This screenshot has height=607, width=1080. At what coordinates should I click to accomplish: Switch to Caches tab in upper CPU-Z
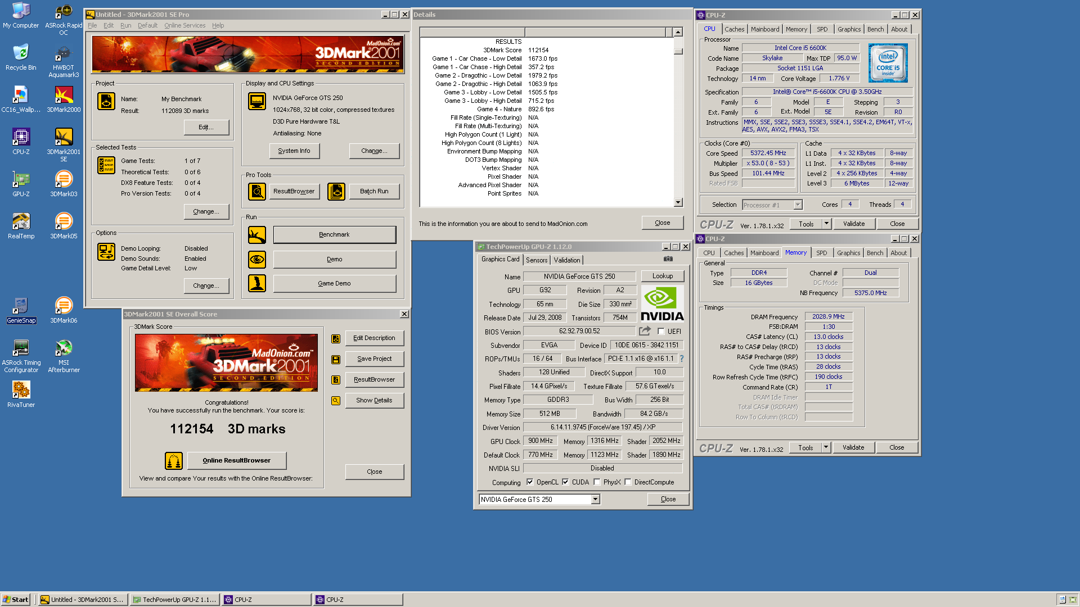[x=735, y=30]
